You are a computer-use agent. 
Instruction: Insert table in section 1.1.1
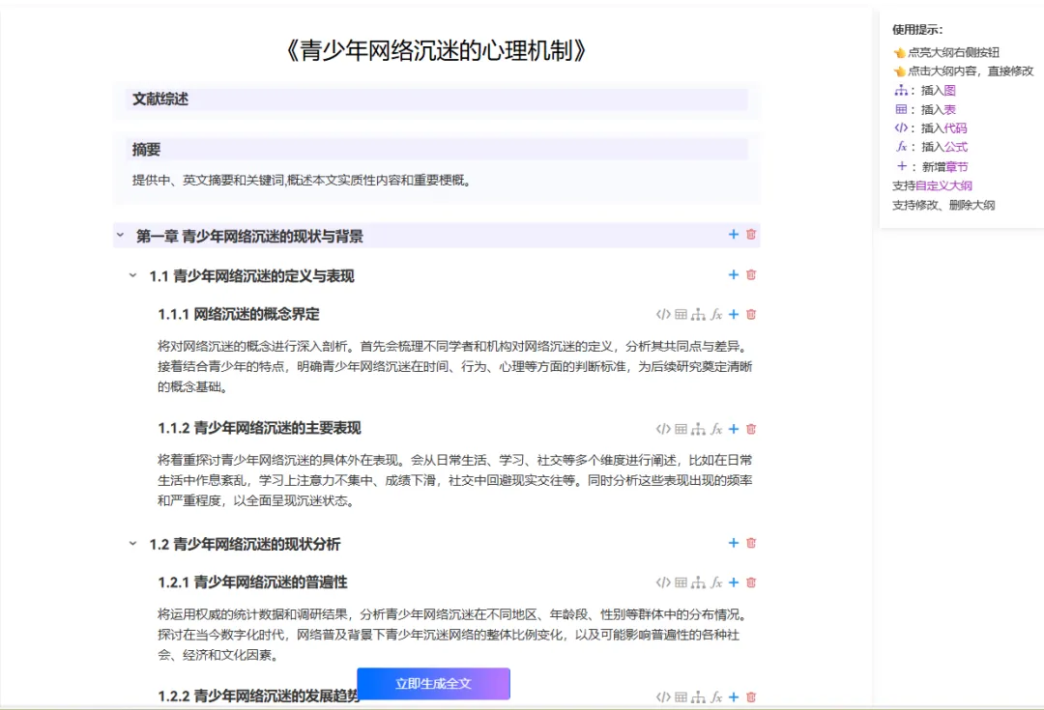[681, 314]
